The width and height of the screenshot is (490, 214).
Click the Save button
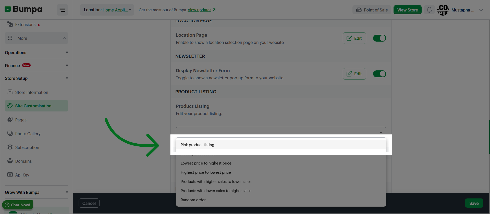pyautogui.click(x=474, y=203)
